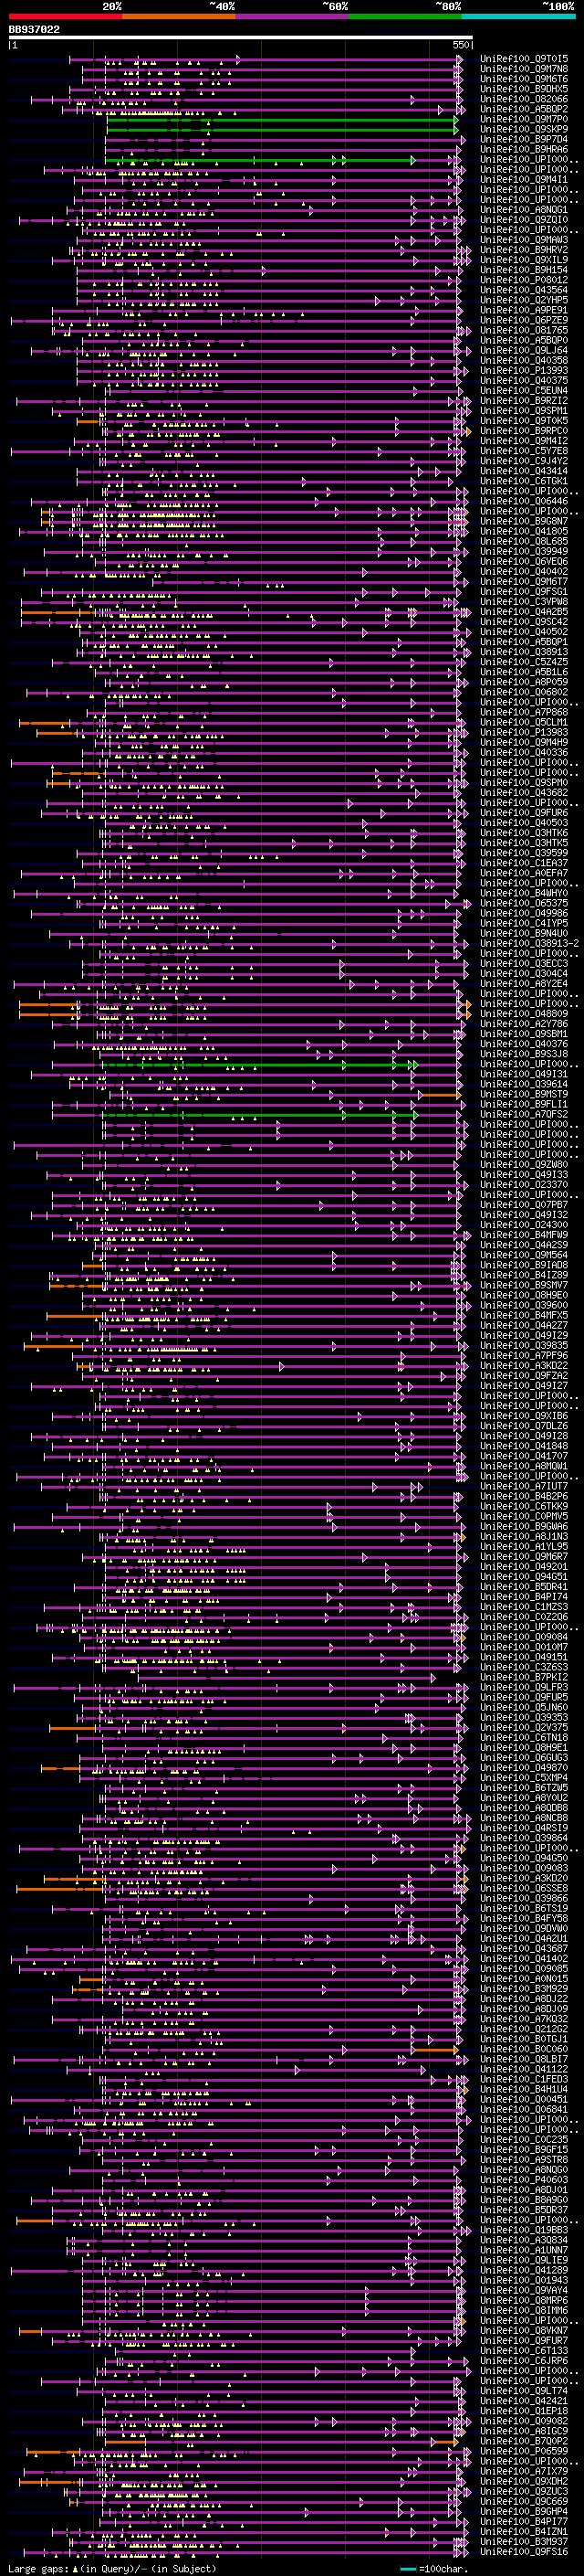Click label UniRef100_Q19BB3

(x=524, y=2230)
